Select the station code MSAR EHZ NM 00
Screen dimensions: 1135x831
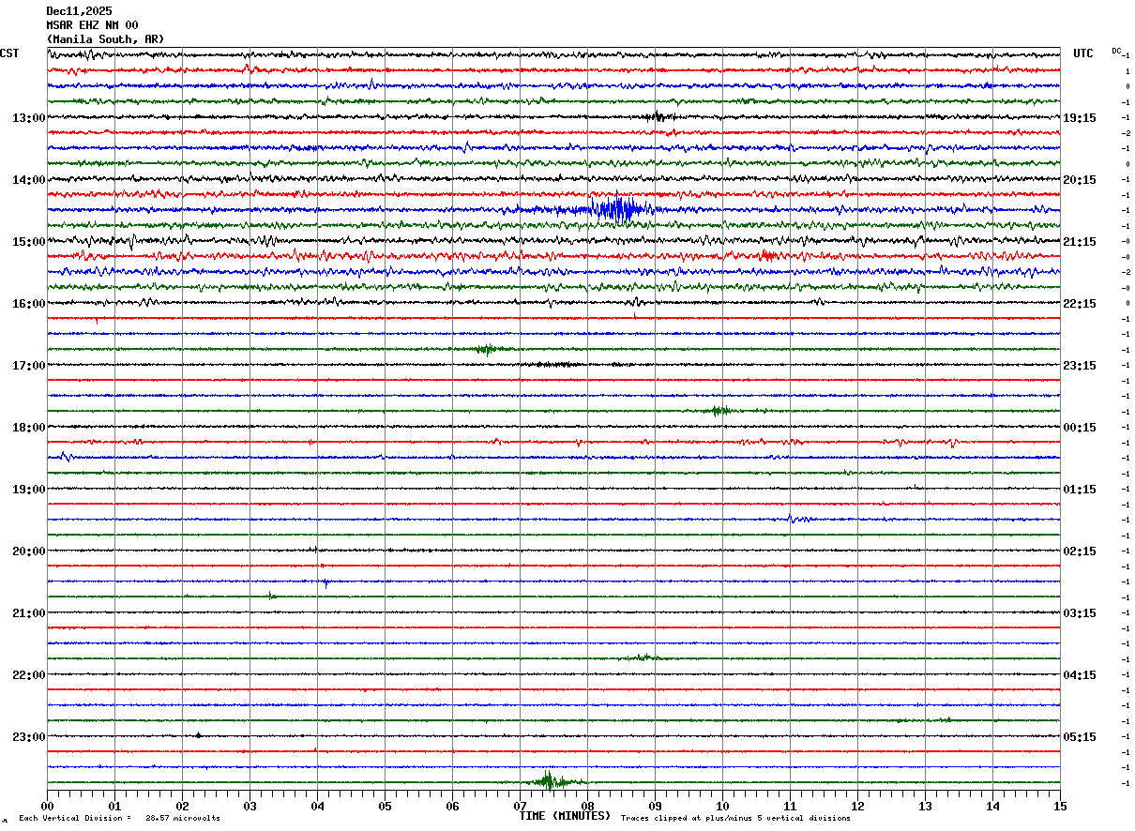(x=92, y=25)
